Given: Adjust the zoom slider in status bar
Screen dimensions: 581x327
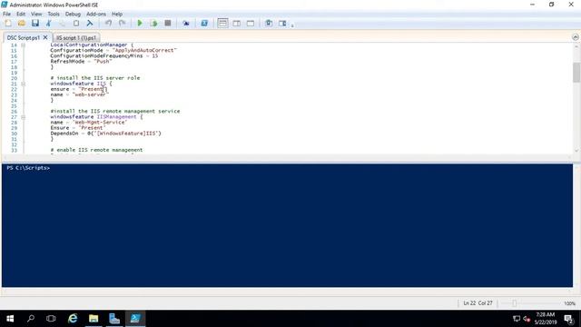Looking at the screenshot, I should click(515, 303).
